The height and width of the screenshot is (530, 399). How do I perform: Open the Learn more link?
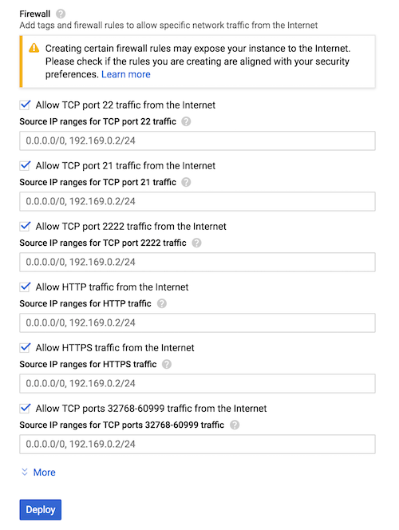[125, 74]
